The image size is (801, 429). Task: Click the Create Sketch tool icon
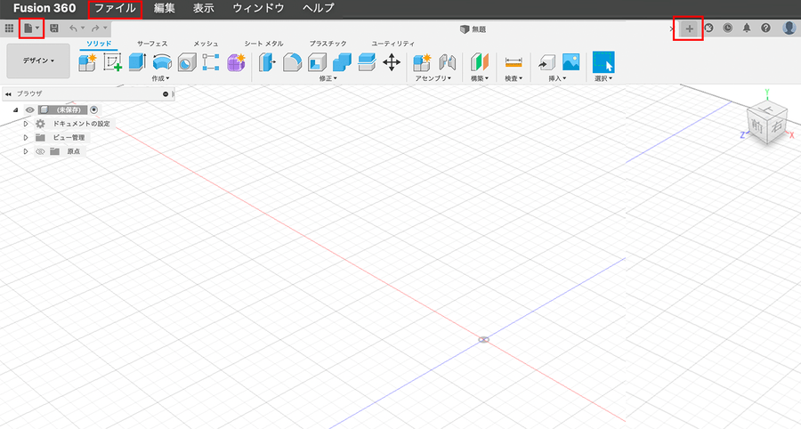pos(112,62)
